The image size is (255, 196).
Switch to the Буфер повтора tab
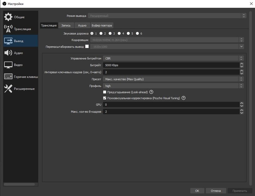102,25
